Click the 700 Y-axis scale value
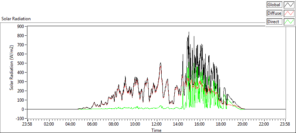 pyautogui.click(x=21, y=45)
